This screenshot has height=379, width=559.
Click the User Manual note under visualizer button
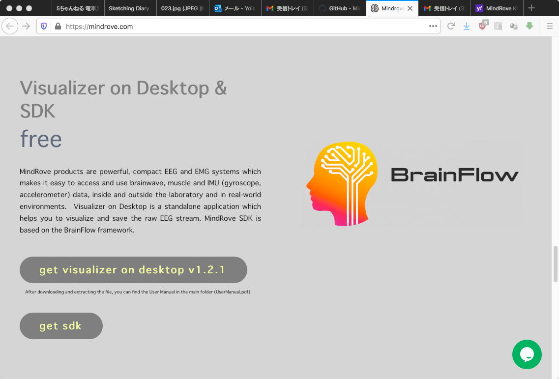(138, 292)
